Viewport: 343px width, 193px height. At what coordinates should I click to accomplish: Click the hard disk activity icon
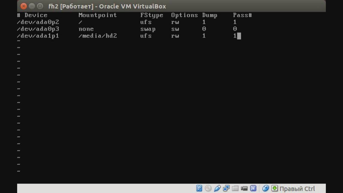(199, 188)
